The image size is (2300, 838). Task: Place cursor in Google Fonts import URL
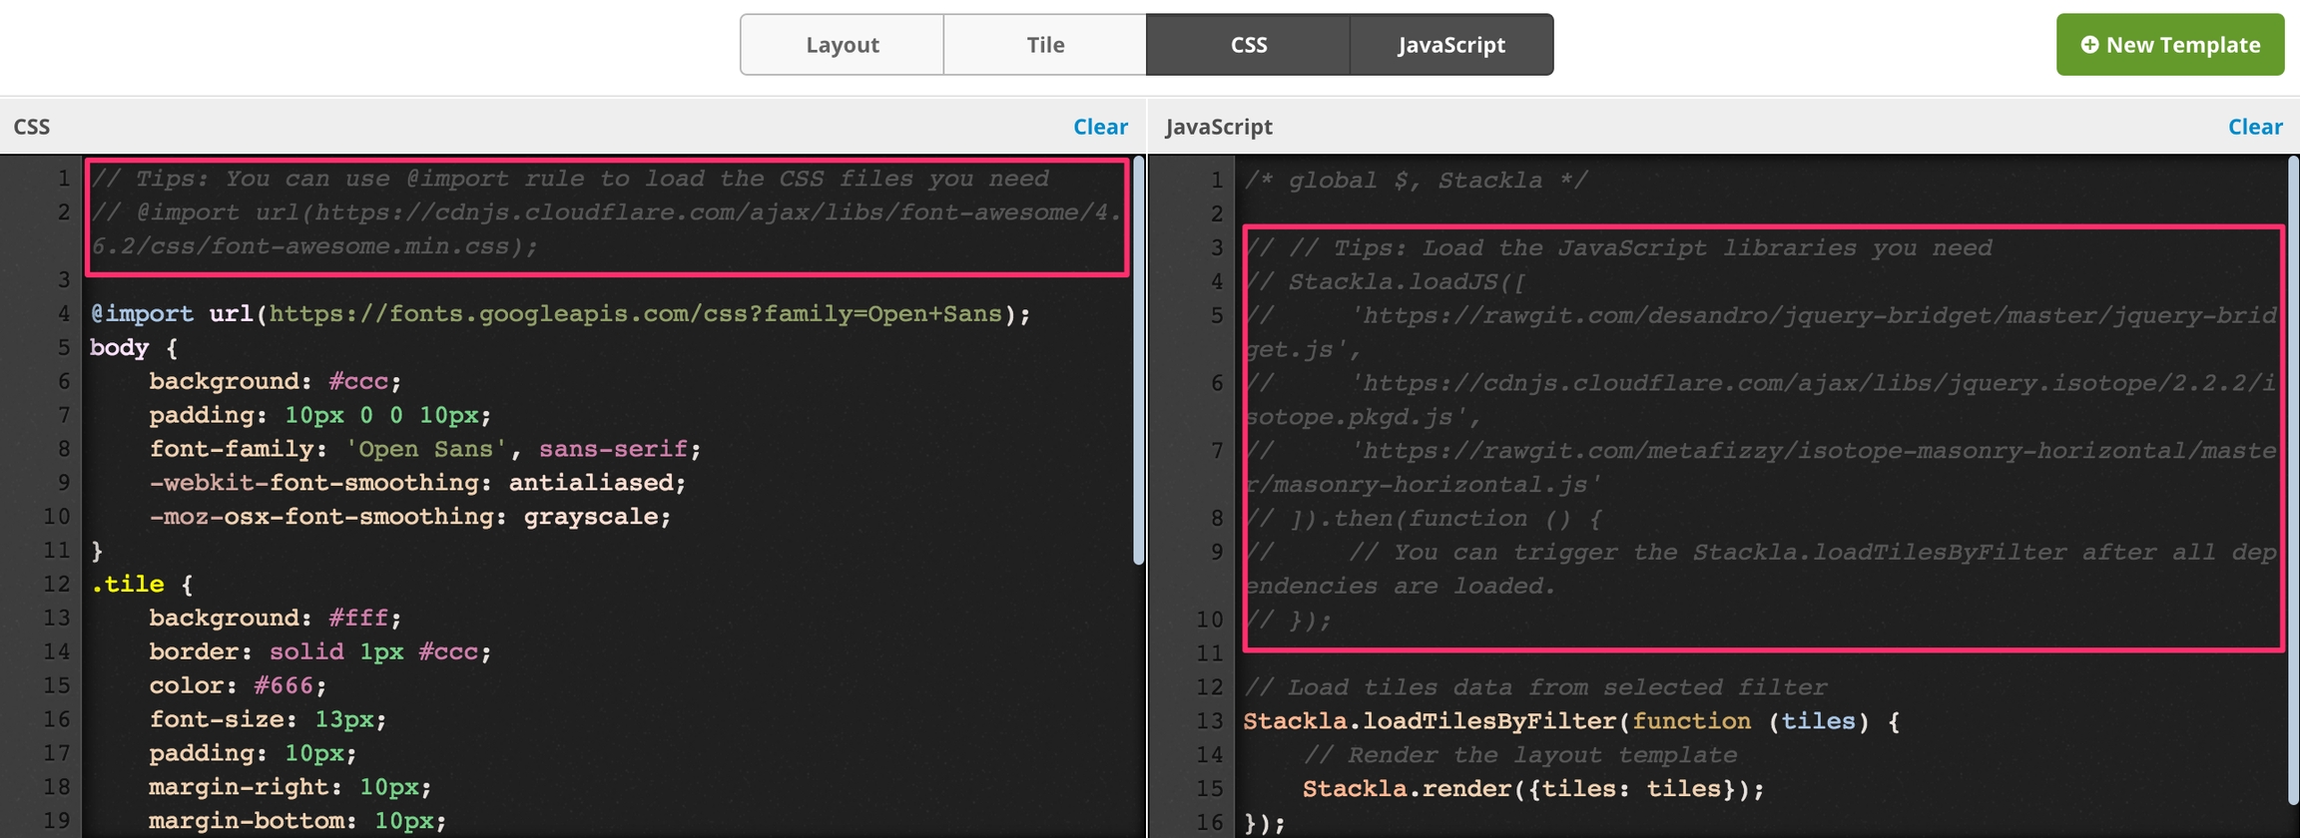pyautogui.click(x=634, y=314)
